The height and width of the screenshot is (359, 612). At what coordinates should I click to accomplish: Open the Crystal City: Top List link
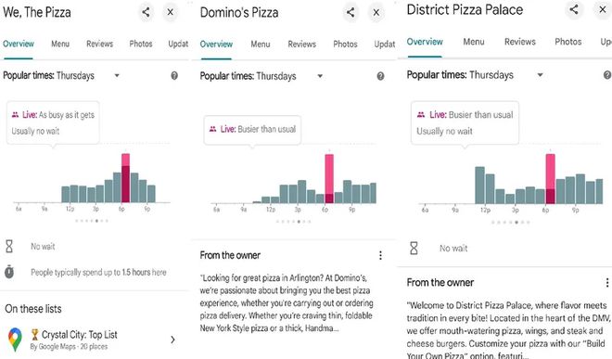[79, 335]
